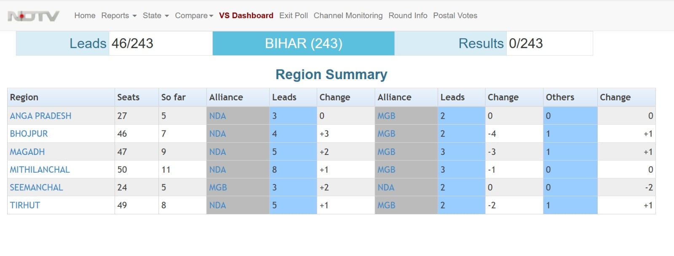
Task: Click the BHOJPUR region link
Action: pyautogui.click(x=29, y=134)
